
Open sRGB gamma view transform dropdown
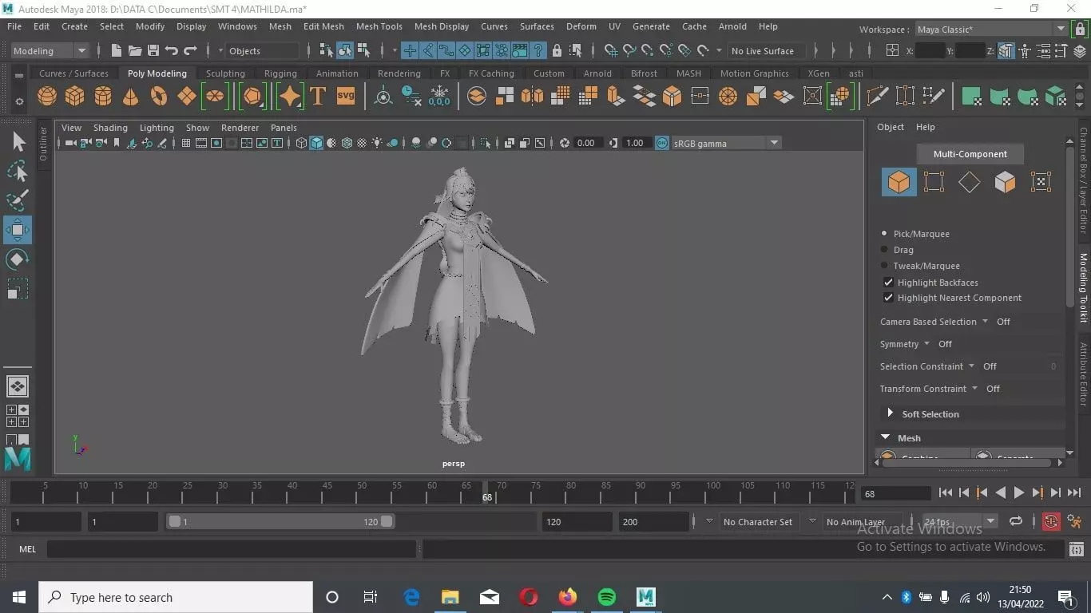click(x=727, y=143)
